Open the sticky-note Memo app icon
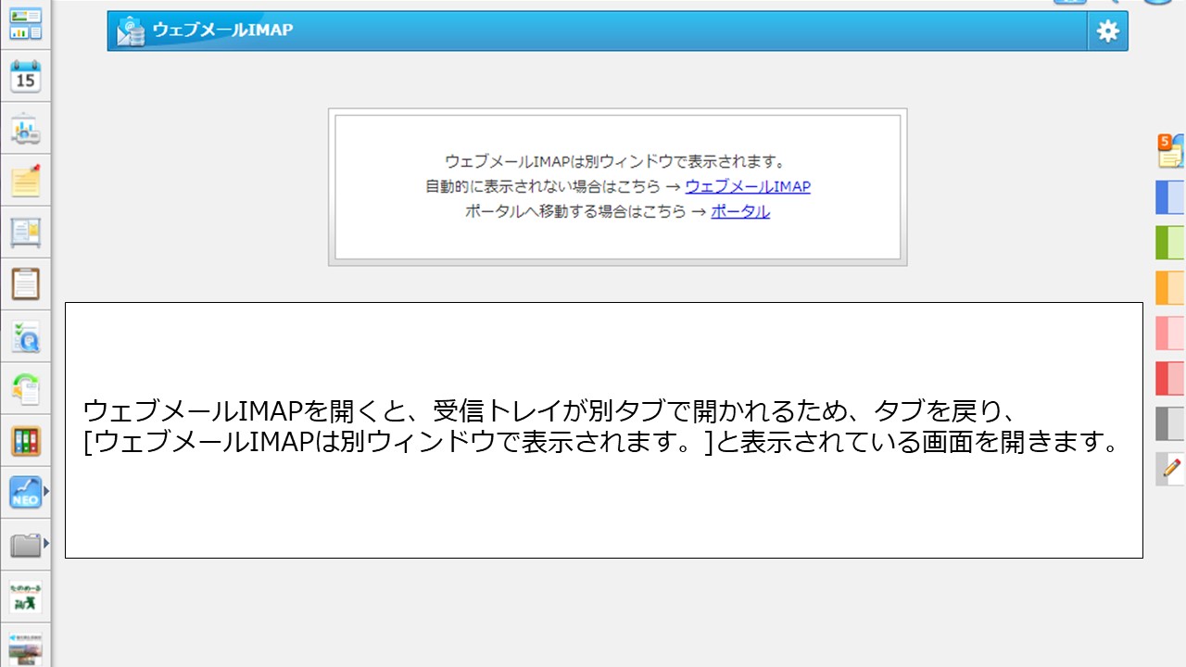The image size is (1186, 667). coord(25,182)
